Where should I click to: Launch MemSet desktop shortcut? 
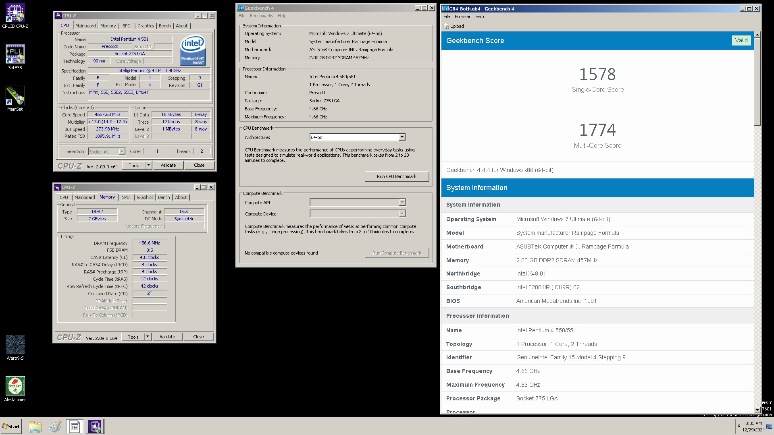click(15, 99)
